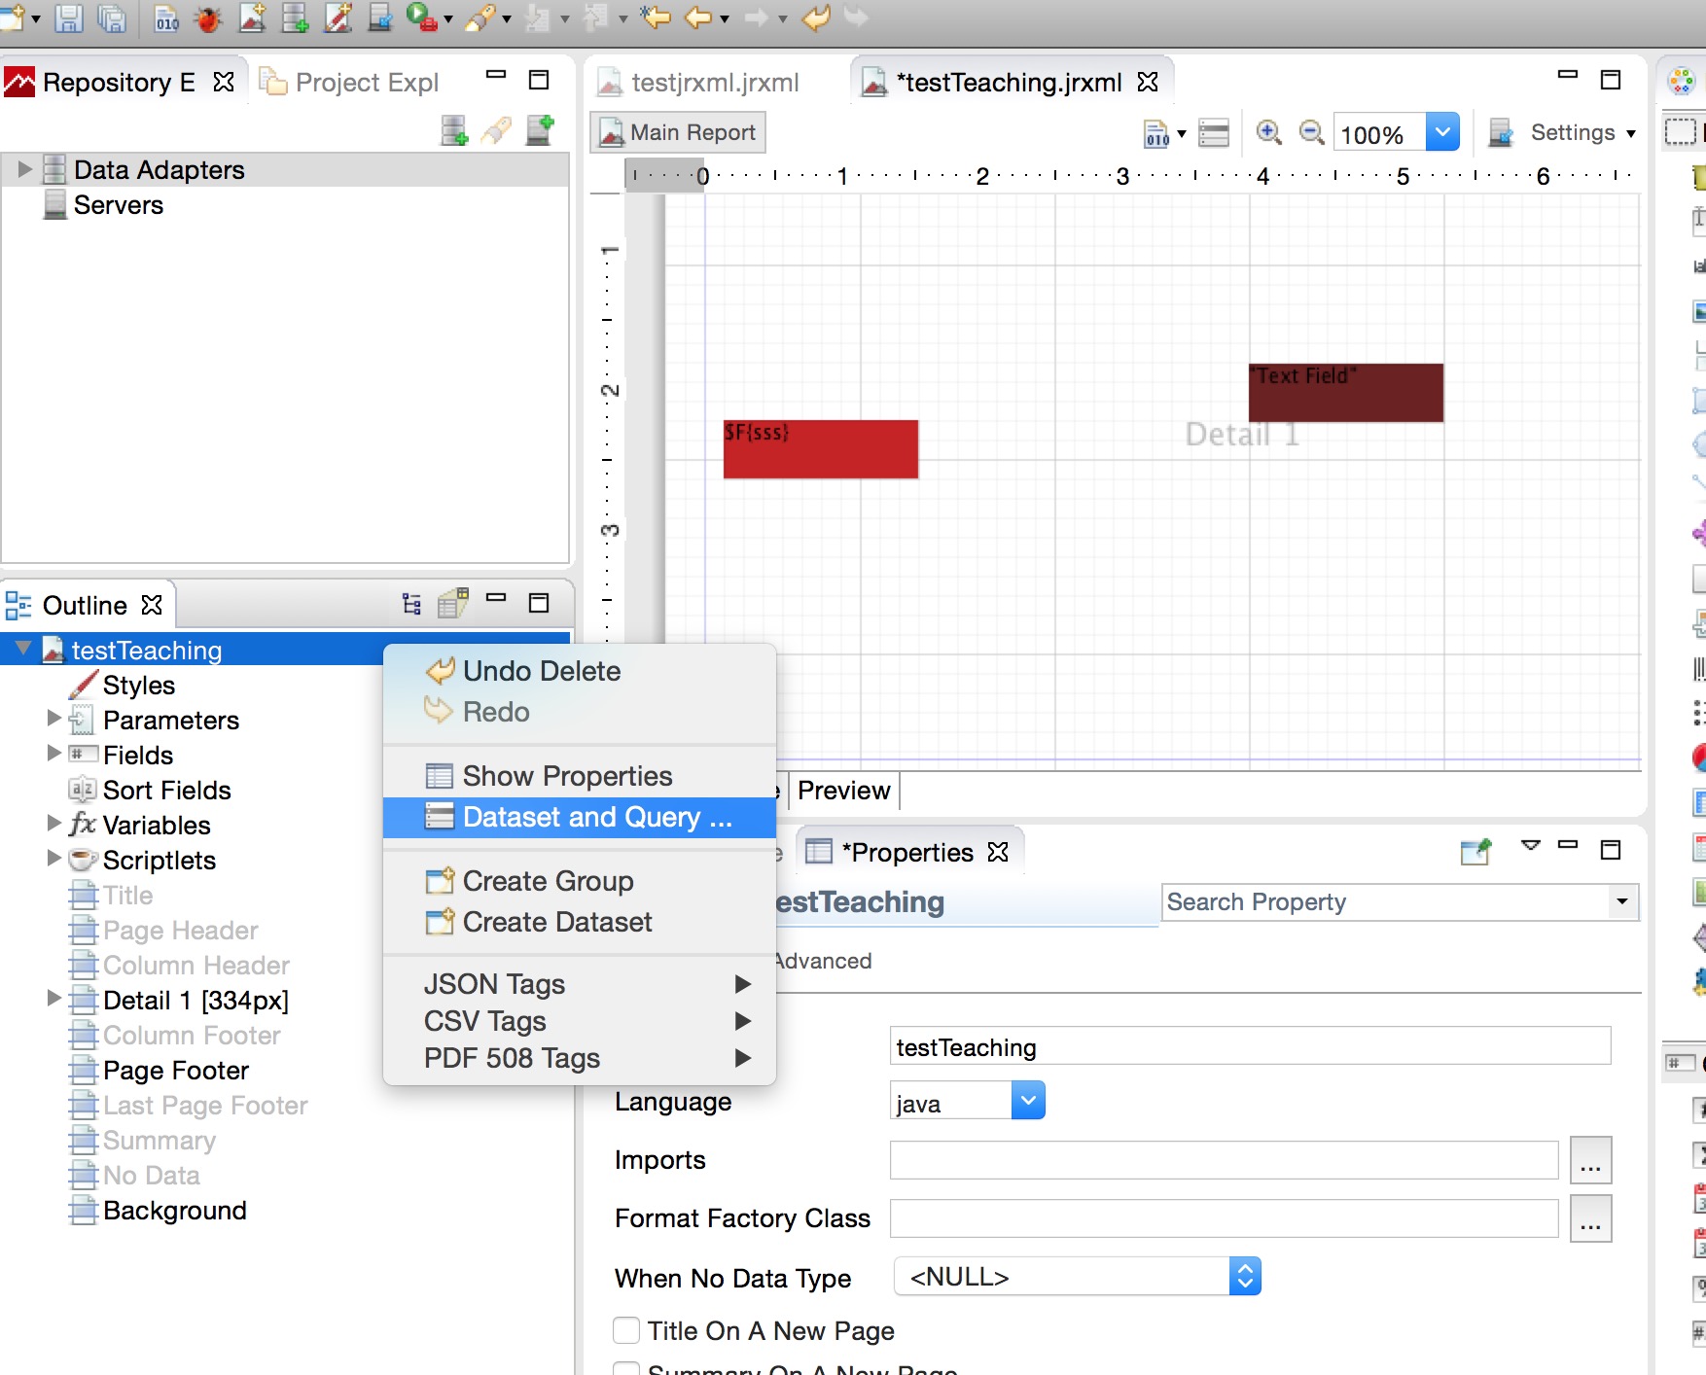Click the Format Factory Class input field
The height and width of the screenshot is (1375, 1706).
(x=1225, y=1218)
